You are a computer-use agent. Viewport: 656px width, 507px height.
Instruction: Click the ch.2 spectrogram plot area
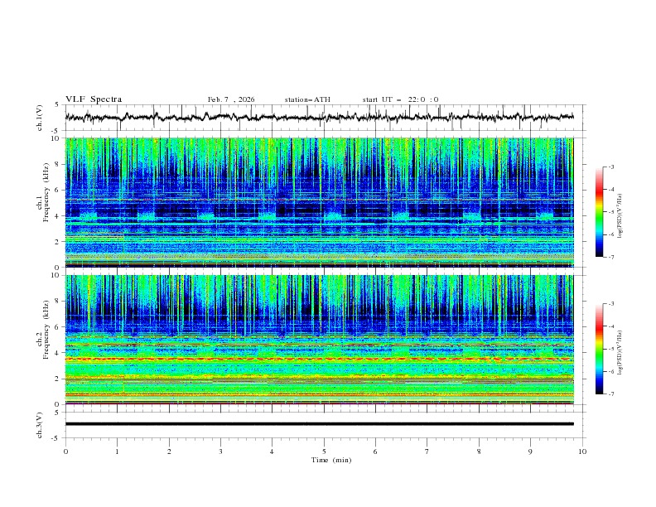pyautogui.click(x=319, y=340)
